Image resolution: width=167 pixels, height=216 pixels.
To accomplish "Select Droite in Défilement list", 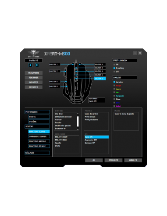I will [x=57, y=146].
